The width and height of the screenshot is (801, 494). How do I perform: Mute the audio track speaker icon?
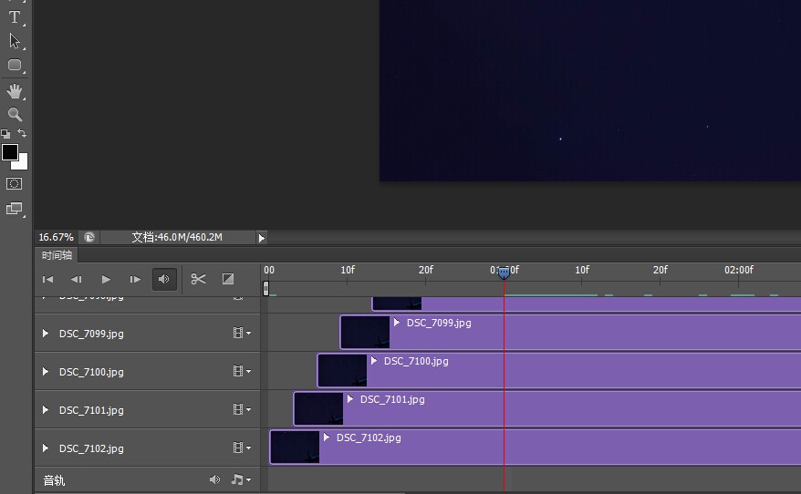tap(214, 480)
